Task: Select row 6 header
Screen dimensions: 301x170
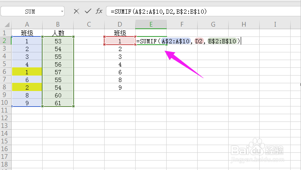Action: [6, 72]
